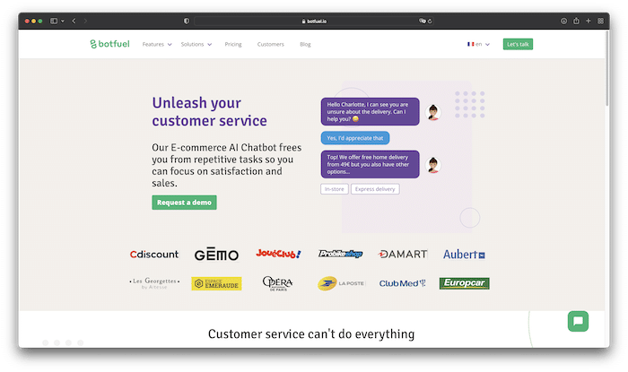628x372 pixels.
Task: Click the Share icon in Safari toolbar
Action: [x=576, y=21]
